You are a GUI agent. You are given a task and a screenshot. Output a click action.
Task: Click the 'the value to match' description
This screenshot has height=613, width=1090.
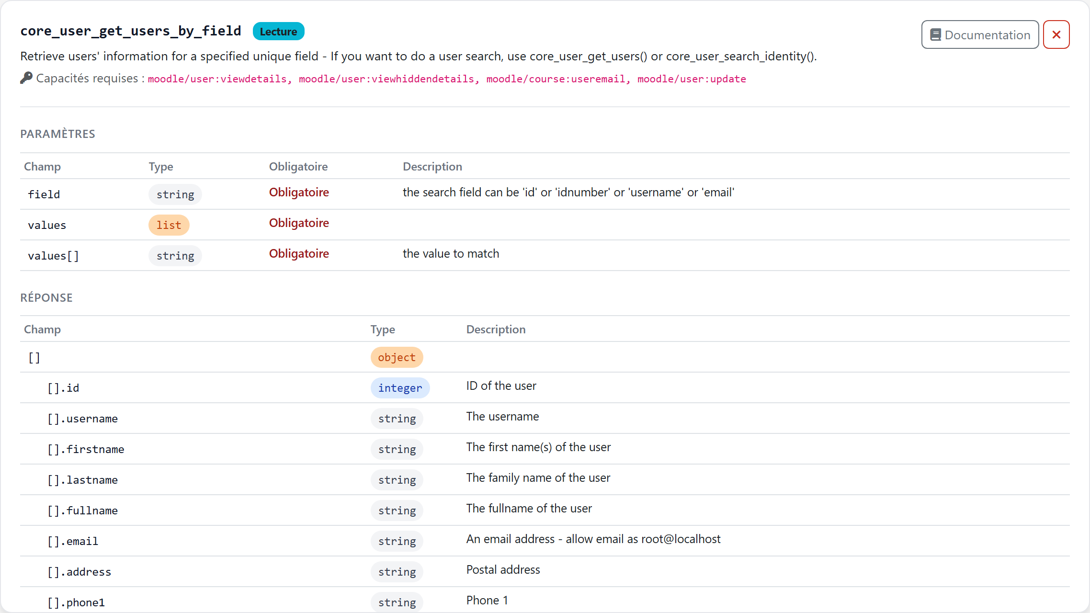451,254
